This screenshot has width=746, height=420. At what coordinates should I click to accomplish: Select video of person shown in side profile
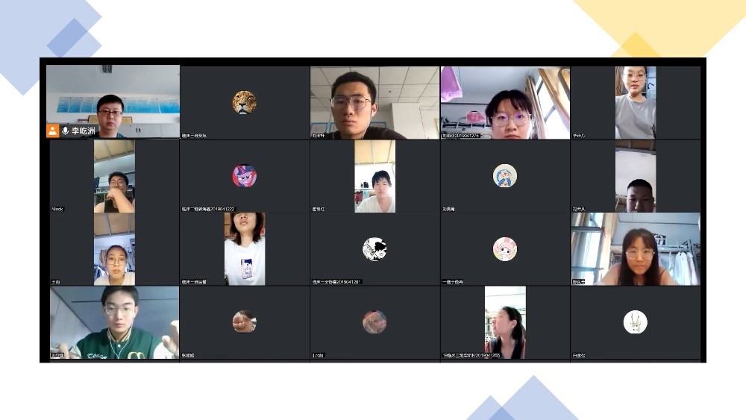click(x=505, y=322)
